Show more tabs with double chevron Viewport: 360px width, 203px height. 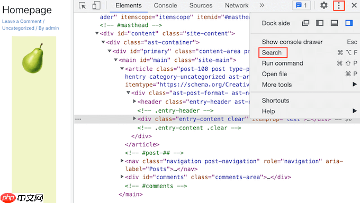(x=262, y=5)
